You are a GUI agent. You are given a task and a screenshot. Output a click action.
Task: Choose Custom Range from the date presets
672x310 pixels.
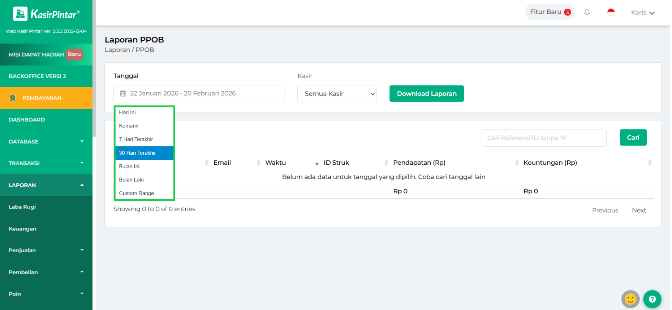(137, 193)
